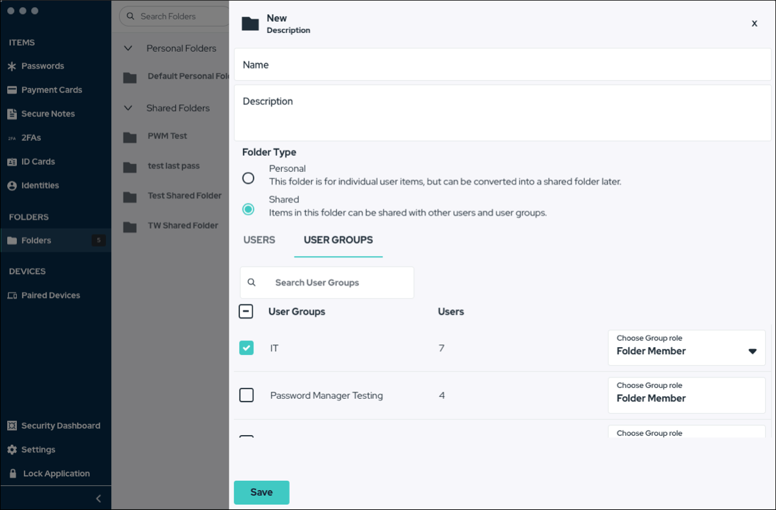Select the 2FAs sidebar icon

point(12,138)
